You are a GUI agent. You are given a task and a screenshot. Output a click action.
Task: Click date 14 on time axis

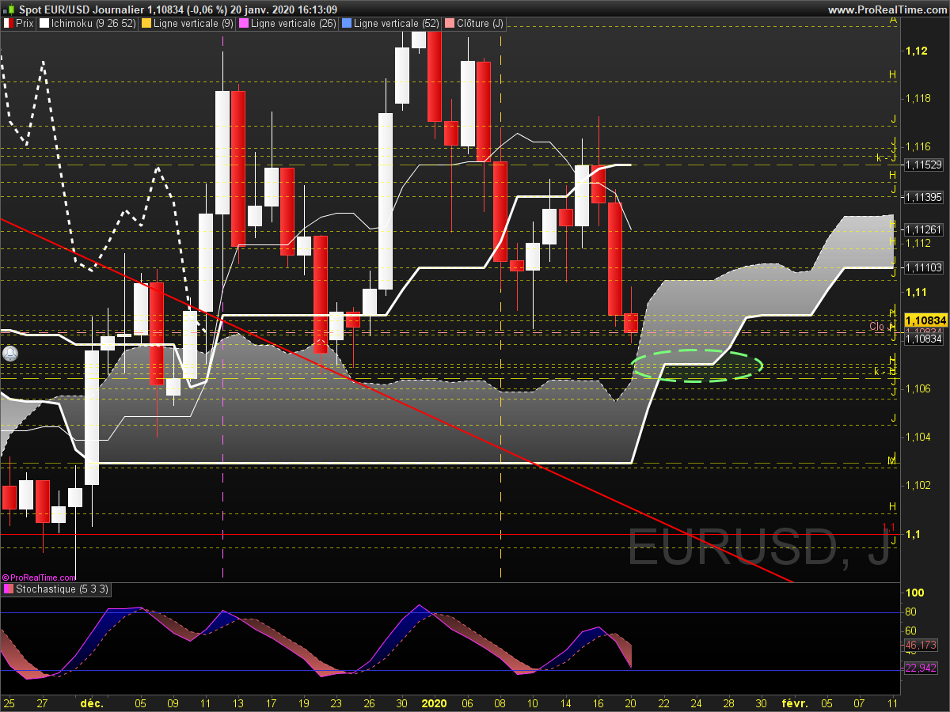click(567, 703)
